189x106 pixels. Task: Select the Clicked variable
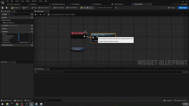tap(4, 34)
